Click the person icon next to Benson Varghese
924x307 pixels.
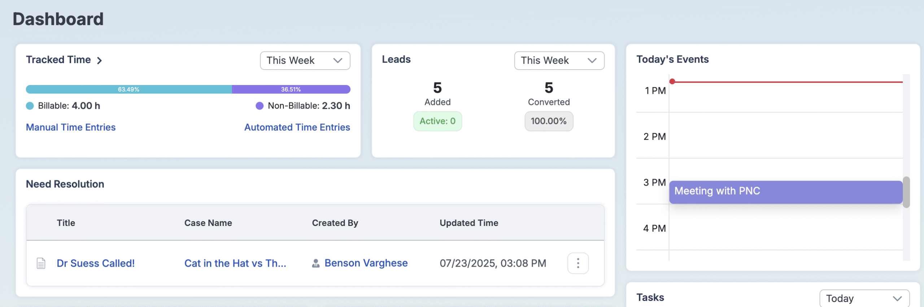coord(316,263)
